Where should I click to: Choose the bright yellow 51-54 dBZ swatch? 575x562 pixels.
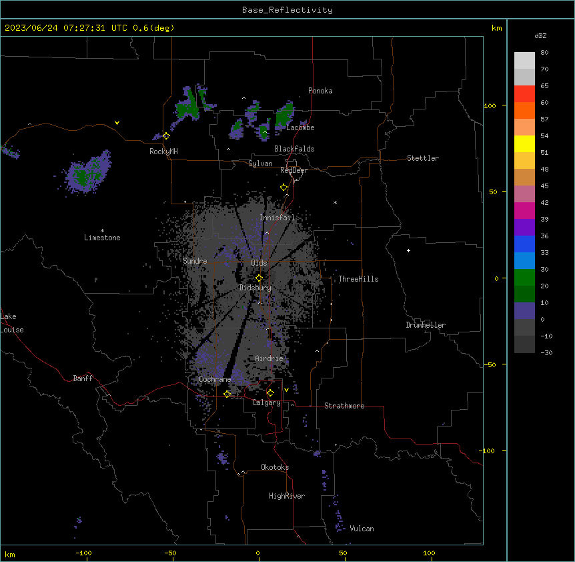pos(524,144)
